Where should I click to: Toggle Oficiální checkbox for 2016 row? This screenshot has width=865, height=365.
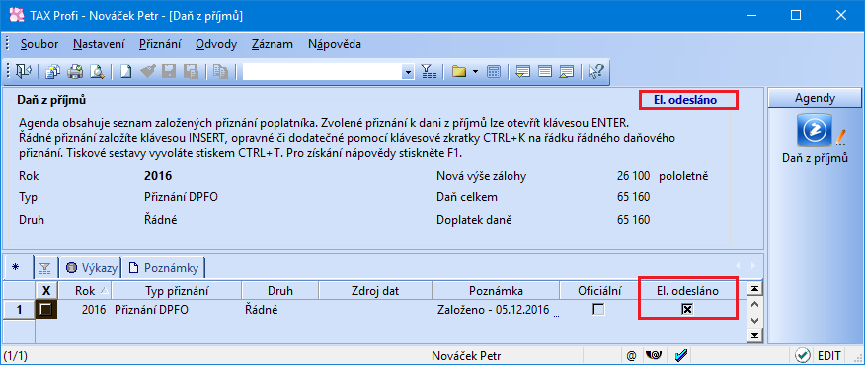coord(598,310)
